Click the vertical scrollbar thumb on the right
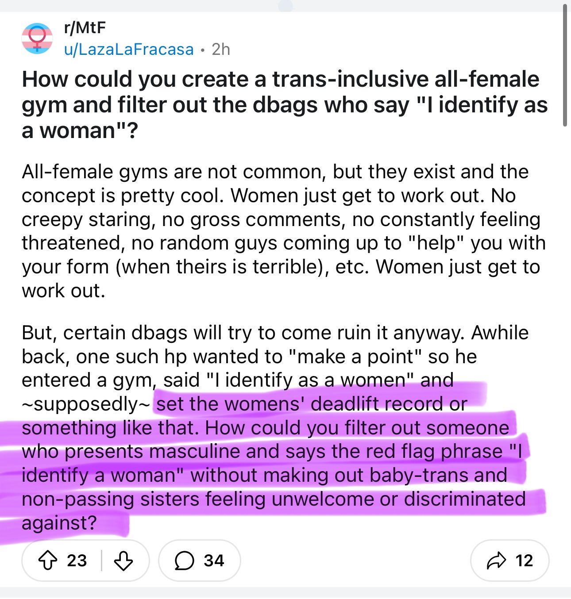Viewport: 571px width, 599px height. pos(565,66)
